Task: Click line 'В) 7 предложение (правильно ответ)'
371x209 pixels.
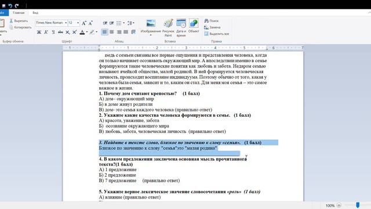Action: coord(139,181)
